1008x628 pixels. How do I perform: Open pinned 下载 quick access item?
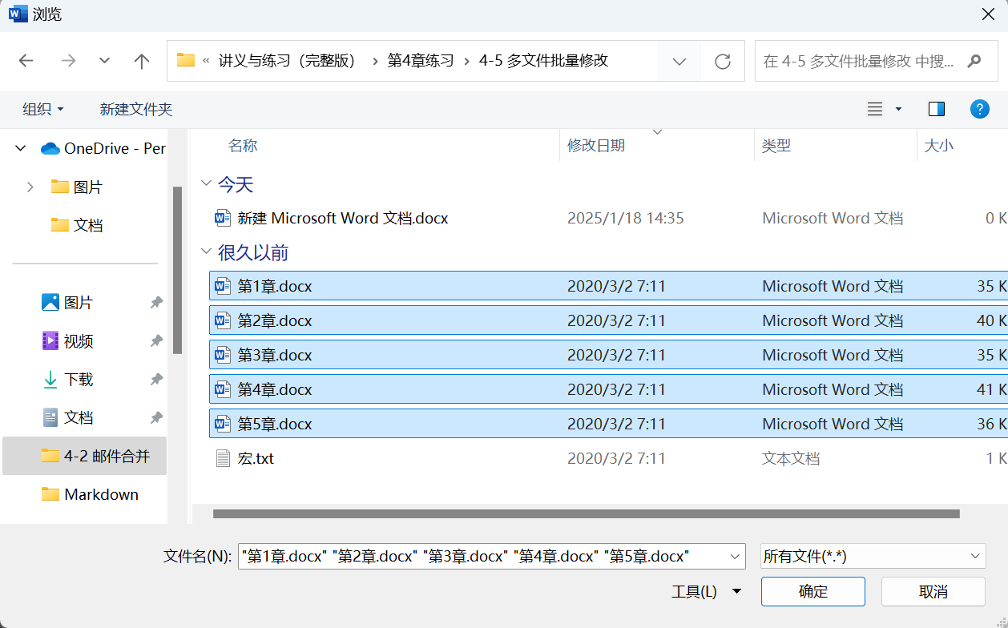click(x=67, y=379)
